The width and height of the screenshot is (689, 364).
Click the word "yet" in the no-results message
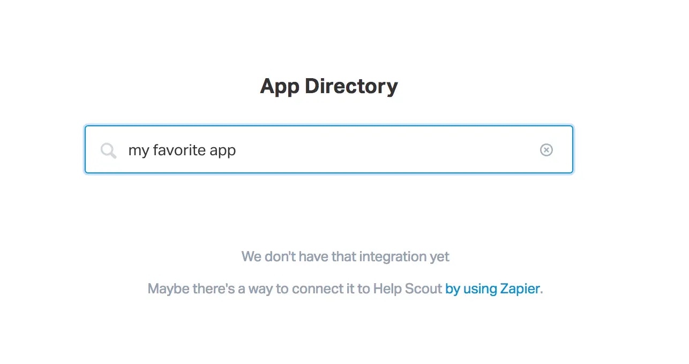[x=439, y=257]
